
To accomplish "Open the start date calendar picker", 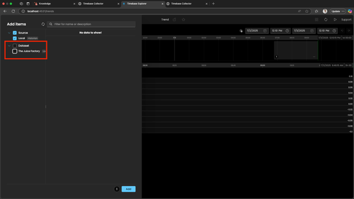I will [x=265, y=31].
